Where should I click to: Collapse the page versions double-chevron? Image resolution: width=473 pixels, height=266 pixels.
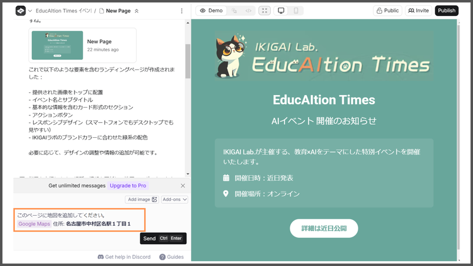point(137,11)
